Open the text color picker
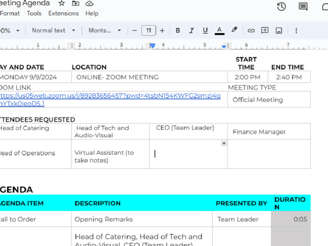The width and height of the screenshot is (328, 246). (x=219, y=31)
